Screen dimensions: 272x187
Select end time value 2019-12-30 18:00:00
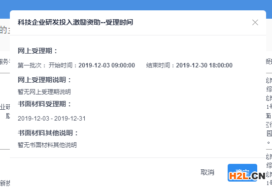(x=204, y=65)
